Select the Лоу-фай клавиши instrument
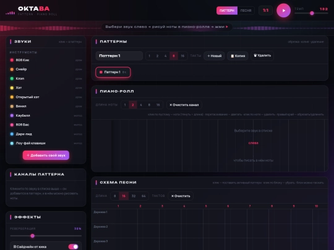Screen dimensions: 334x250 click(46, 143)
